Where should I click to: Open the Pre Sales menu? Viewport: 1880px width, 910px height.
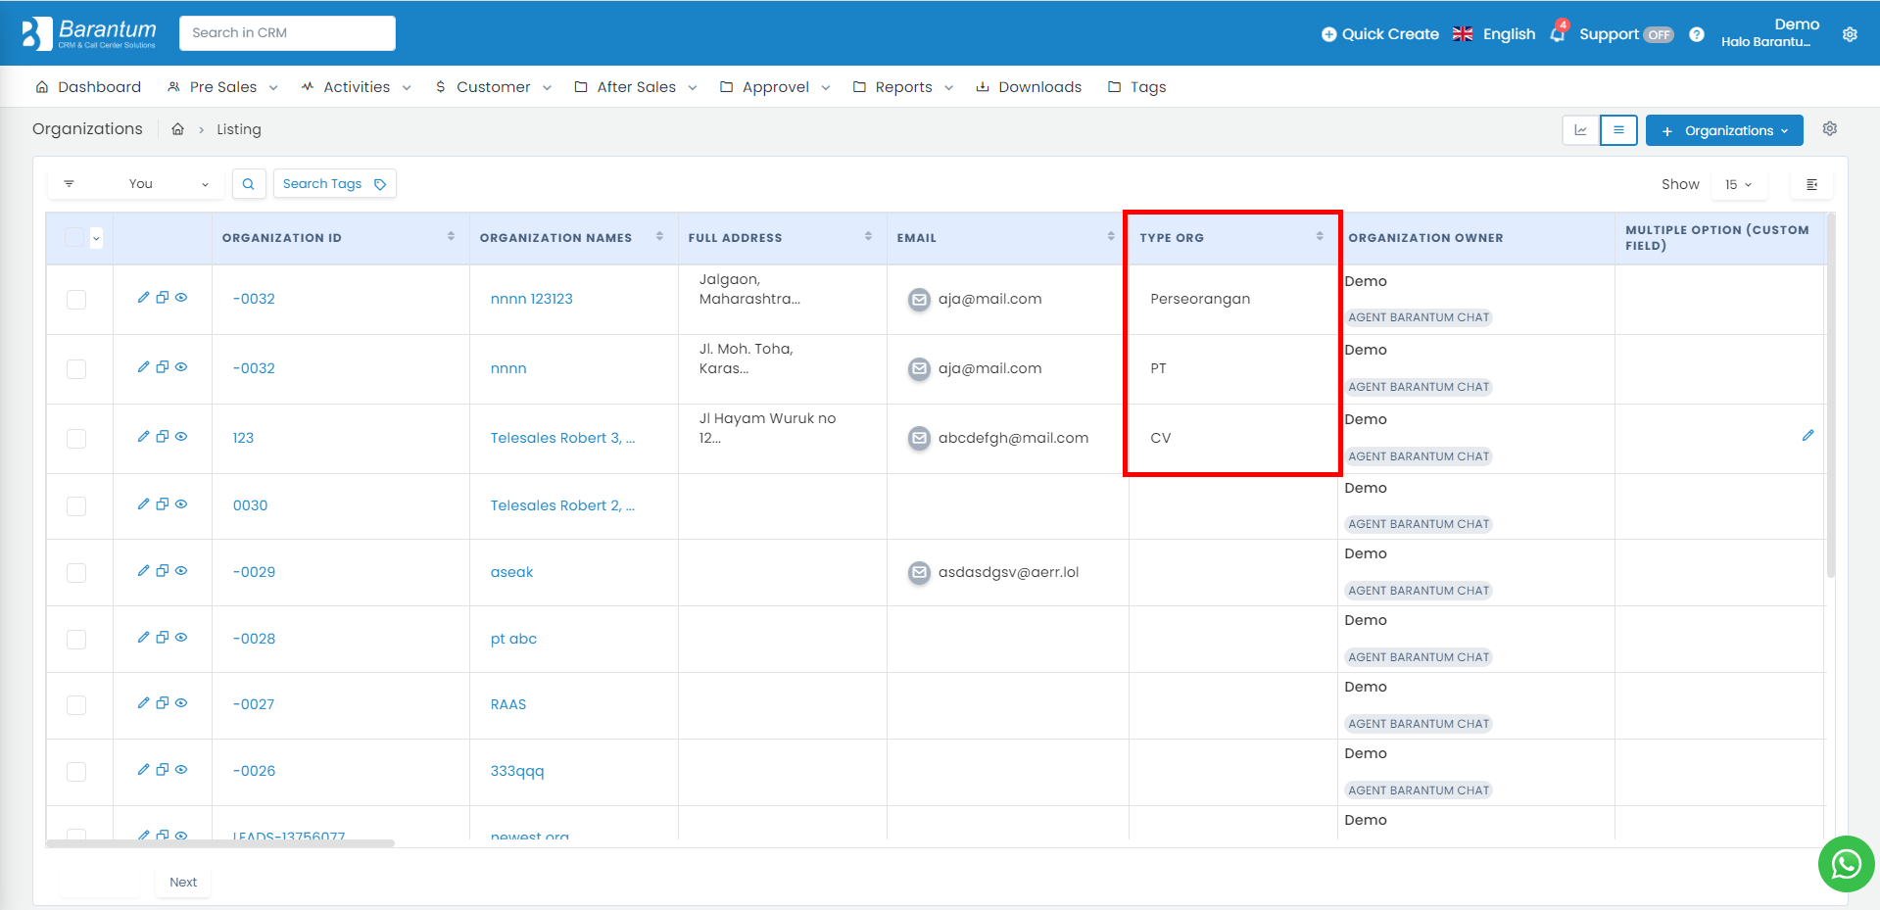pyautogui.click(x=223, y=87)
